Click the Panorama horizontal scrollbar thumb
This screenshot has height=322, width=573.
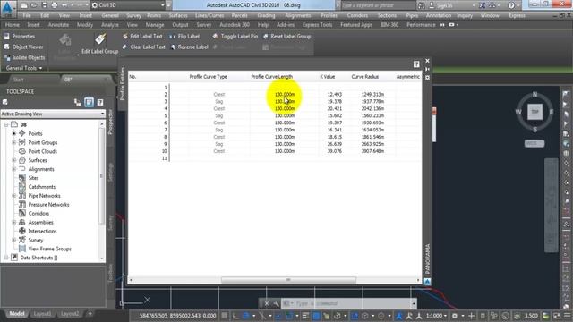[288, 280]
